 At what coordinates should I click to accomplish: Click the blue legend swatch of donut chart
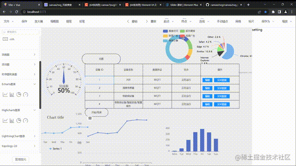(x=166, y=31)
